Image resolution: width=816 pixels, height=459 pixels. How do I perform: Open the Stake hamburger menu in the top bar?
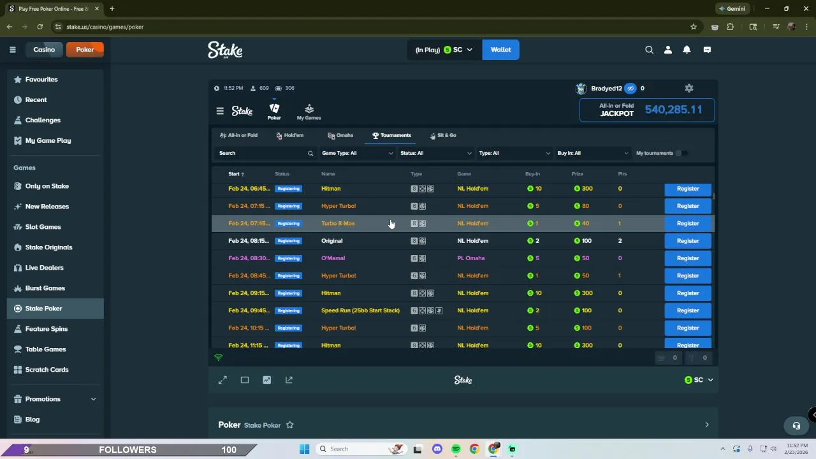12,50
